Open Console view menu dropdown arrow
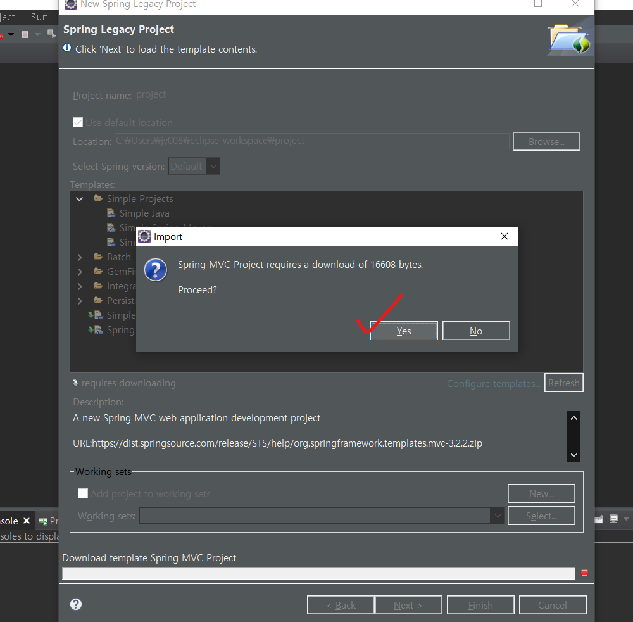 626,519
